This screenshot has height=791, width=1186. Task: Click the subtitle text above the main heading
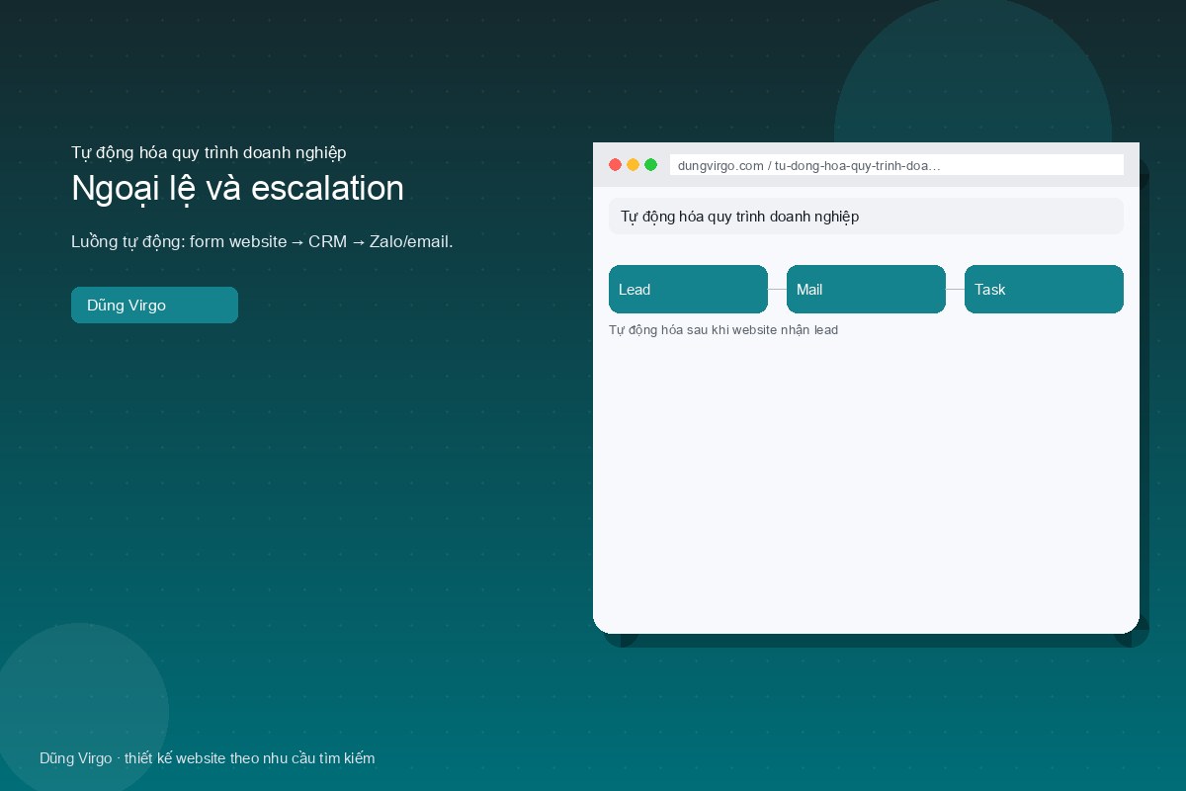click(209, 152)
